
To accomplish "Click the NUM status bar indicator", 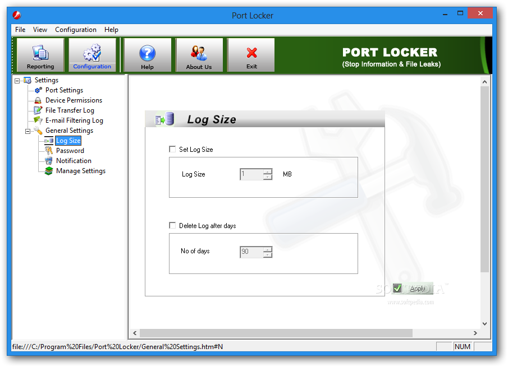I will tap(463, 347).
